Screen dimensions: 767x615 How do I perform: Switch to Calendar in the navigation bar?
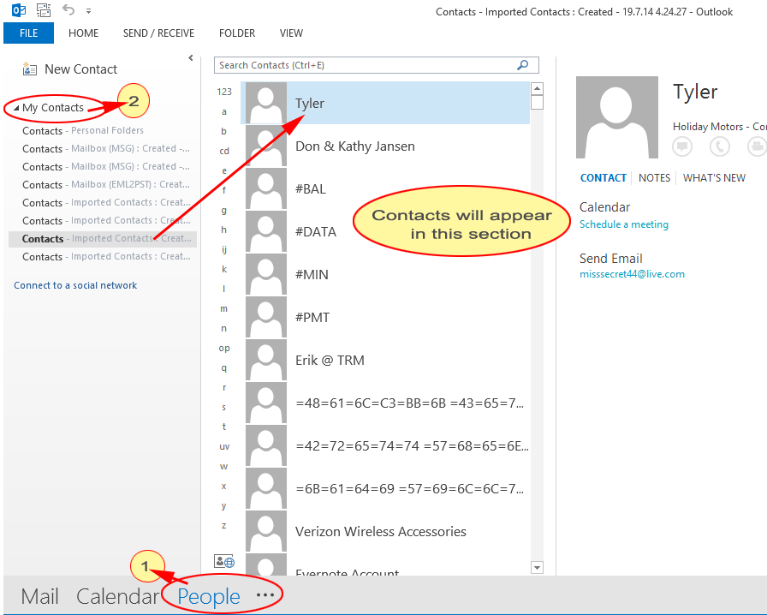(118, 596)
